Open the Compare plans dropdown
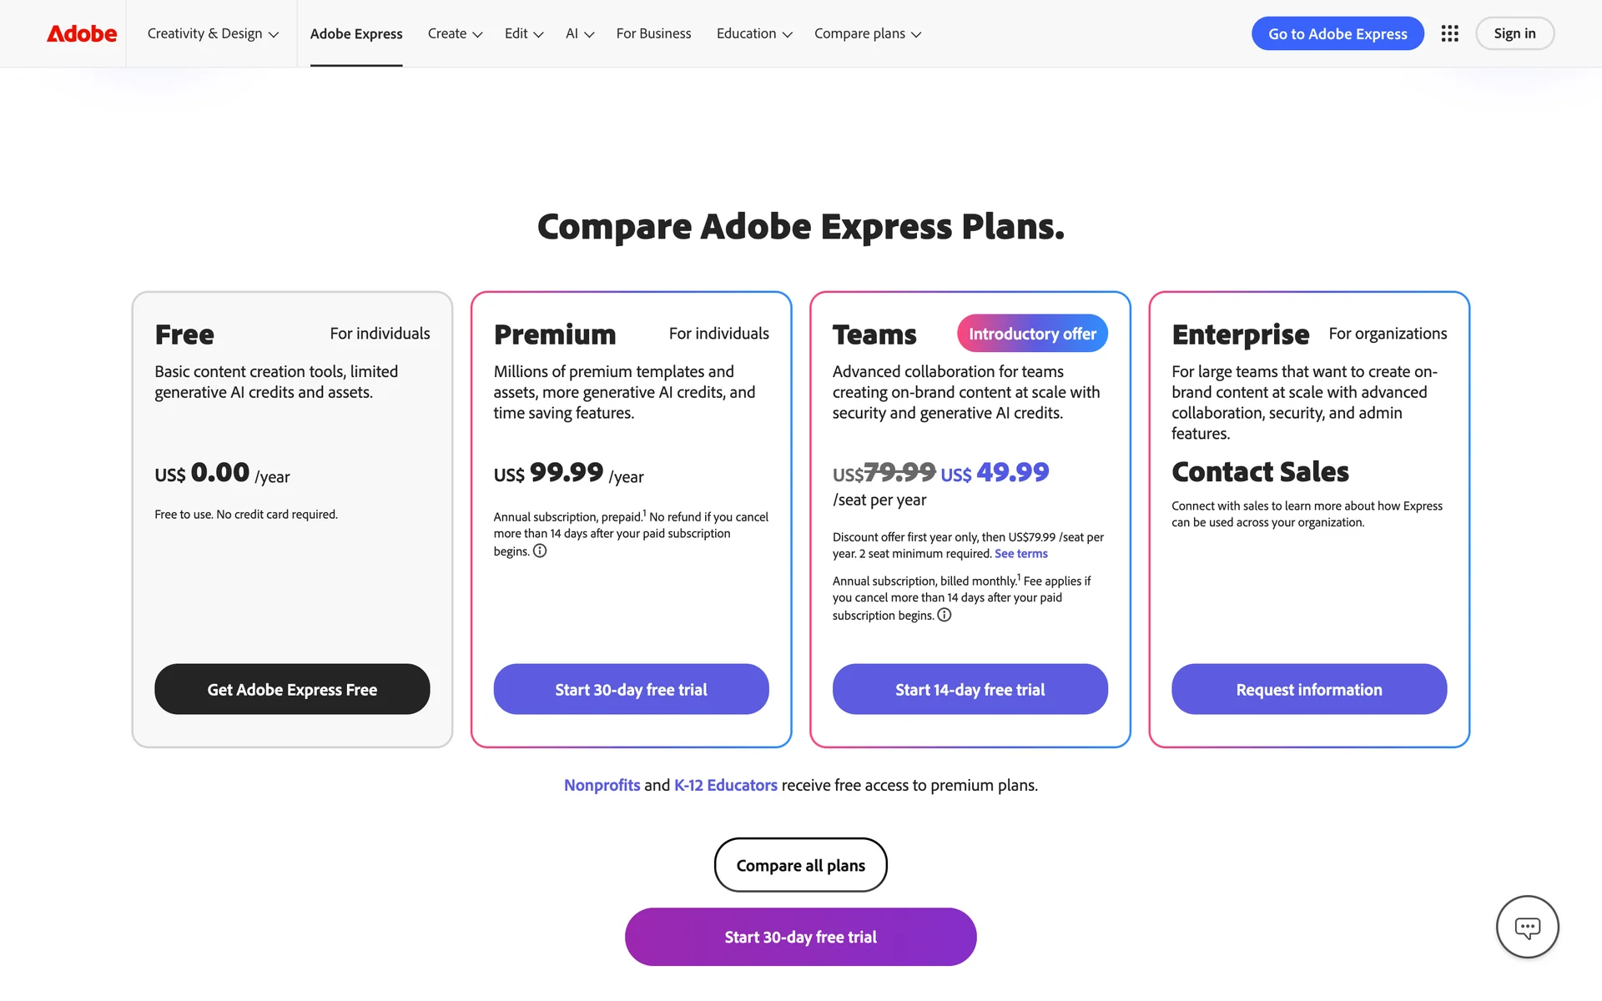Image resolution: width=1602 pixels, height=1001 pixels. coord(868,33)
